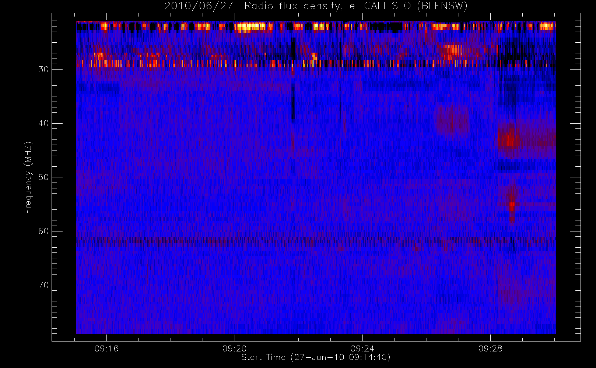Click the '60' frequency tick label
This screenshot has height=368, width=596.
point(43,231)
